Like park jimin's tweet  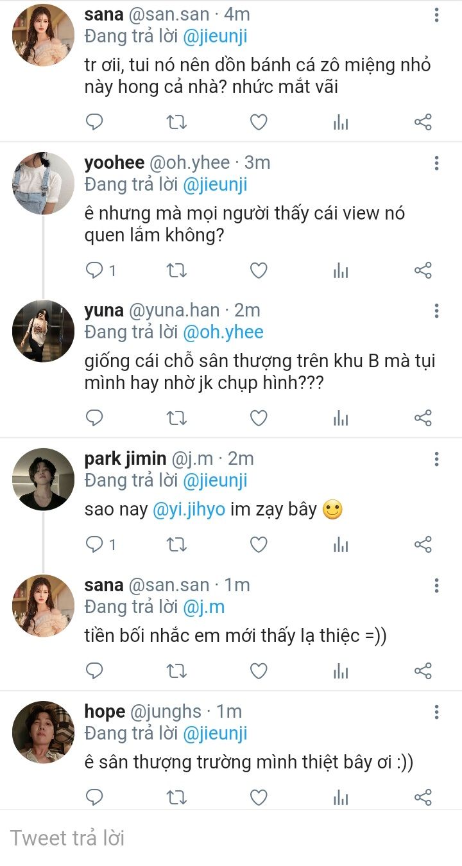258,545
